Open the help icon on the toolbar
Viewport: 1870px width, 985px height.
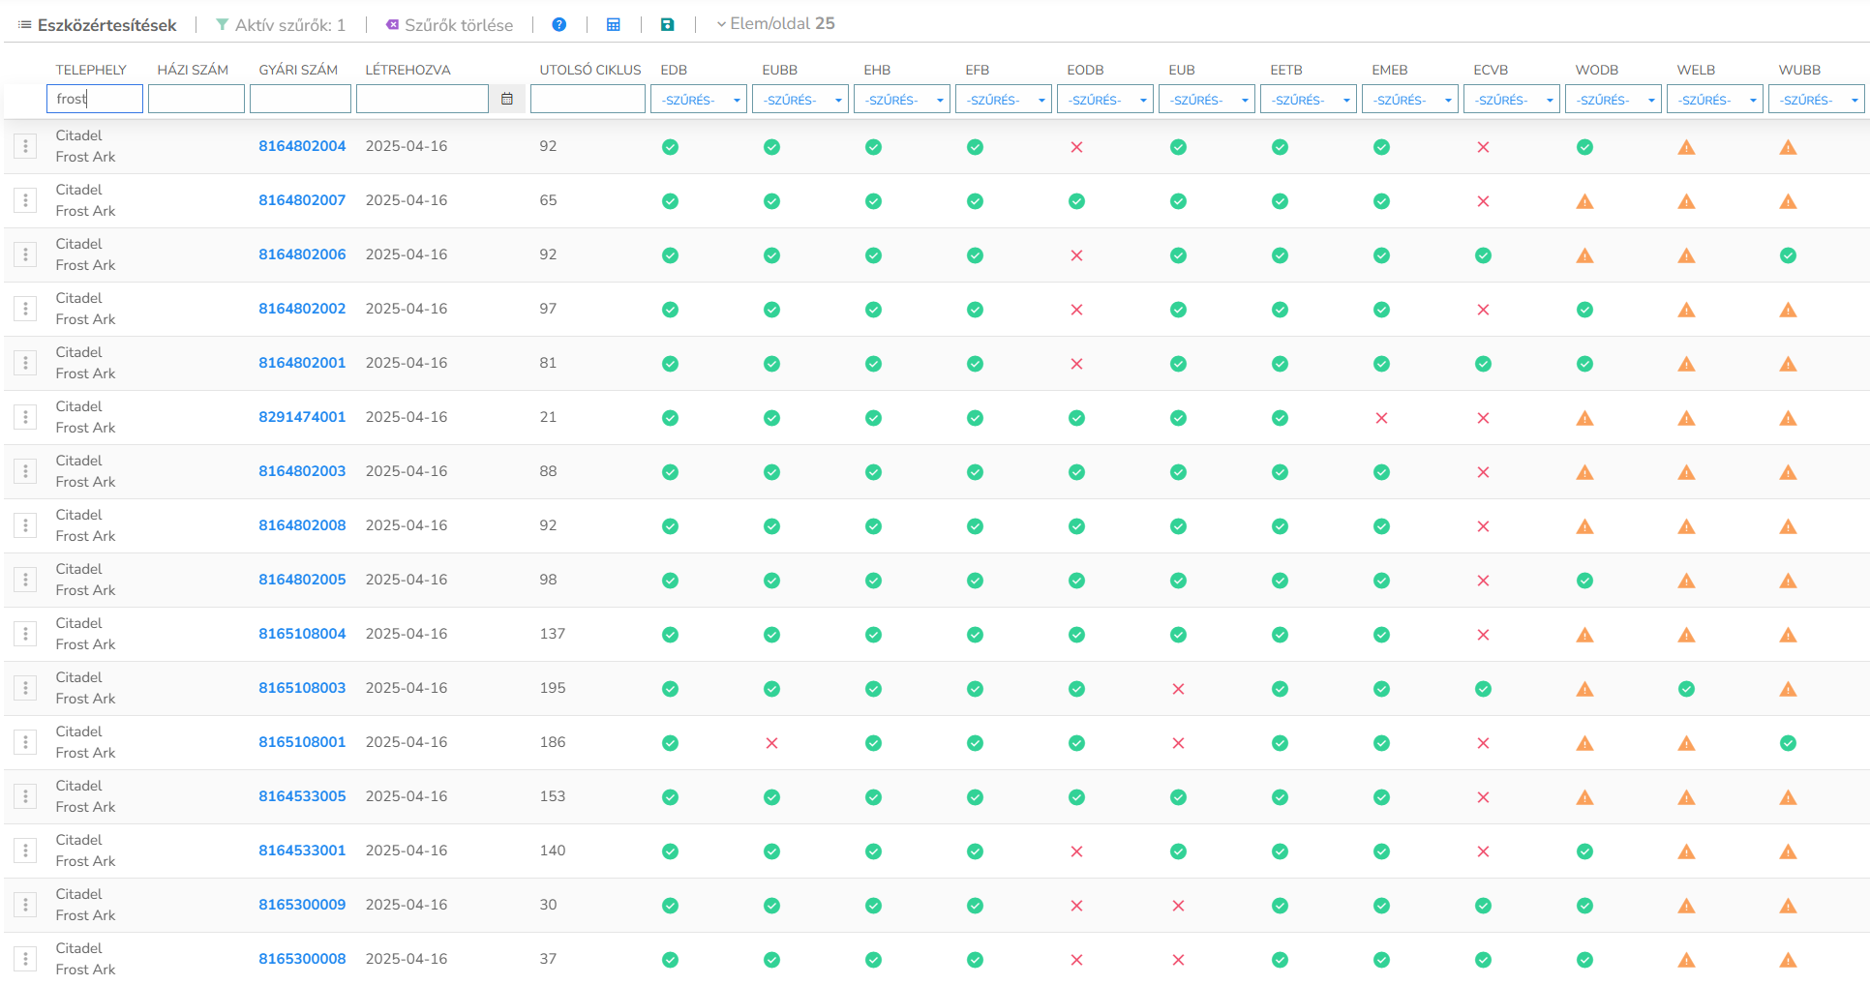559,24
